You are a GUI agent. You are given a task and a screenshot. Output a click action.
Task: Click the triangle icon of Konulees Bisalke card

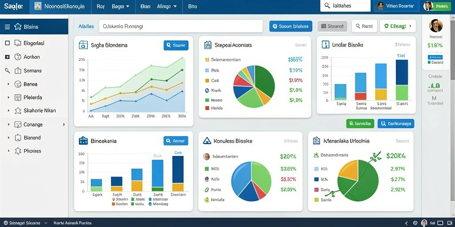(x=207, y=141)
